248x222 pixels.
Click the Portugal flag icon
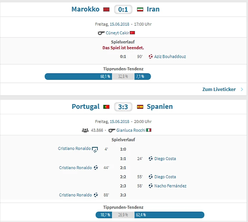click(x=106, y=107)
